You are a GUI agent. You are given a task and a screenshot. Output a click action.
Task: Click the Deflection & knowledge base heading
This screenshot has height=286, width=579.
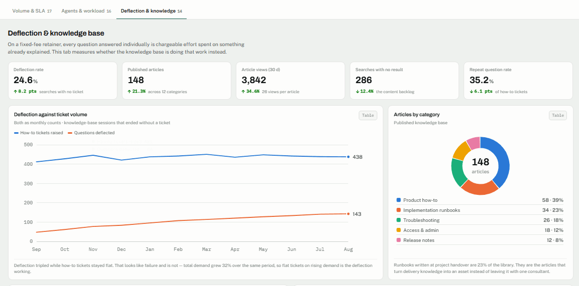pos(56,33)
